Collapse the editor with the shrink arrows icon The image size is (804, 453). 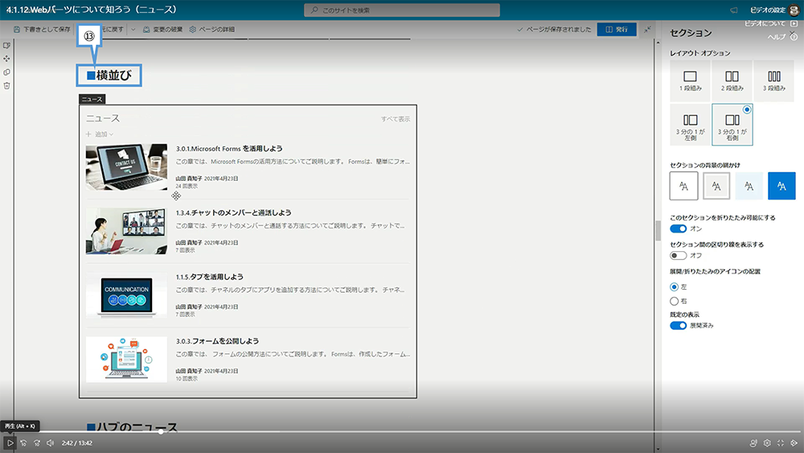tap(647, 29)
